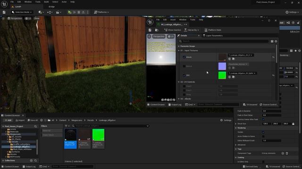Viewport: 302px width, 169px height.
Task: Click the Megascans breadcrumb in Content Browser path
Action: click(76, 120)
